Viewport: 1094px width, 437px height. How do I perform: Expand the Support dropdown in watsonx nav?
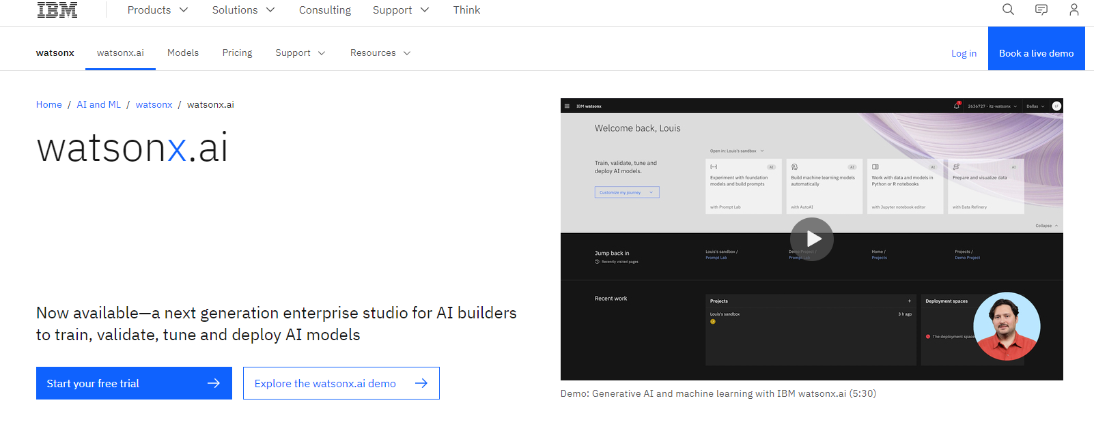tap(300, 52)
